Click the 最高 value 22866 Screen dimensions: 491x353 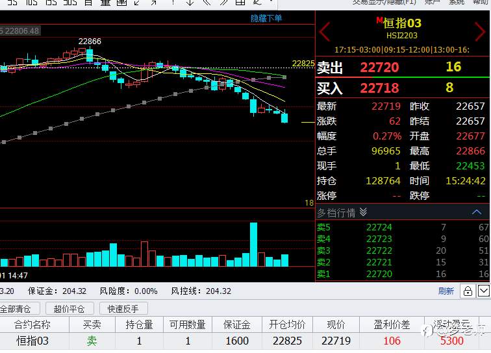[x=470, y=151]
